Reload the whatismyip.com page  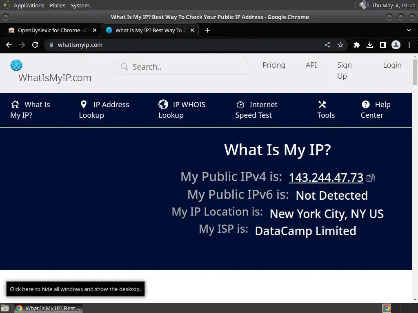click(35, 45)
